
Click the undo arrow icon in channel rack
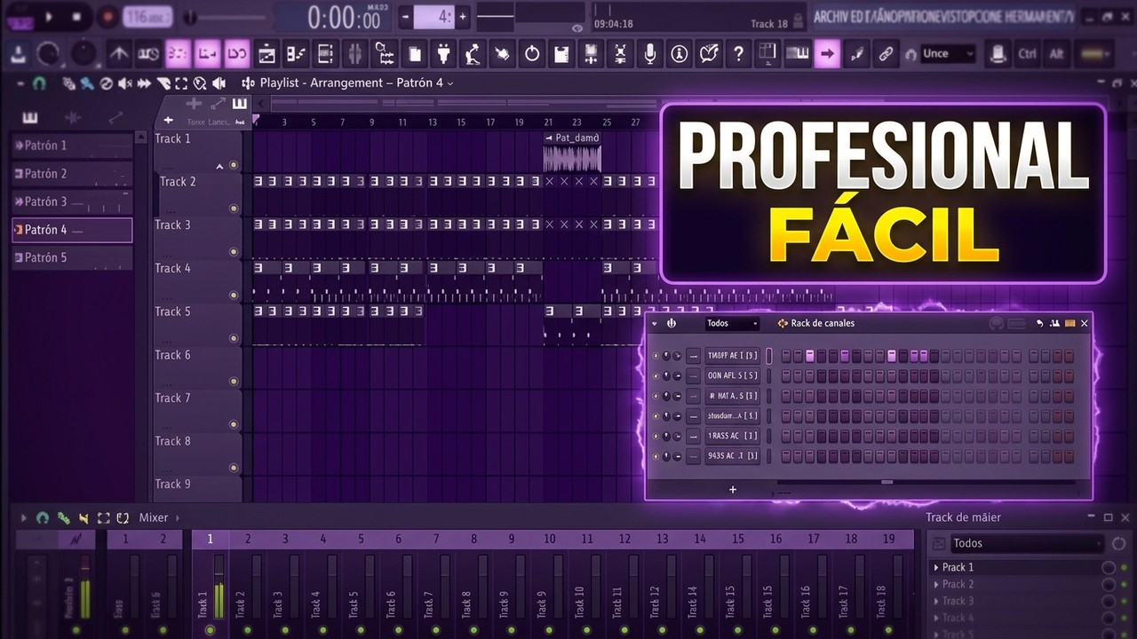(1040, 324)
